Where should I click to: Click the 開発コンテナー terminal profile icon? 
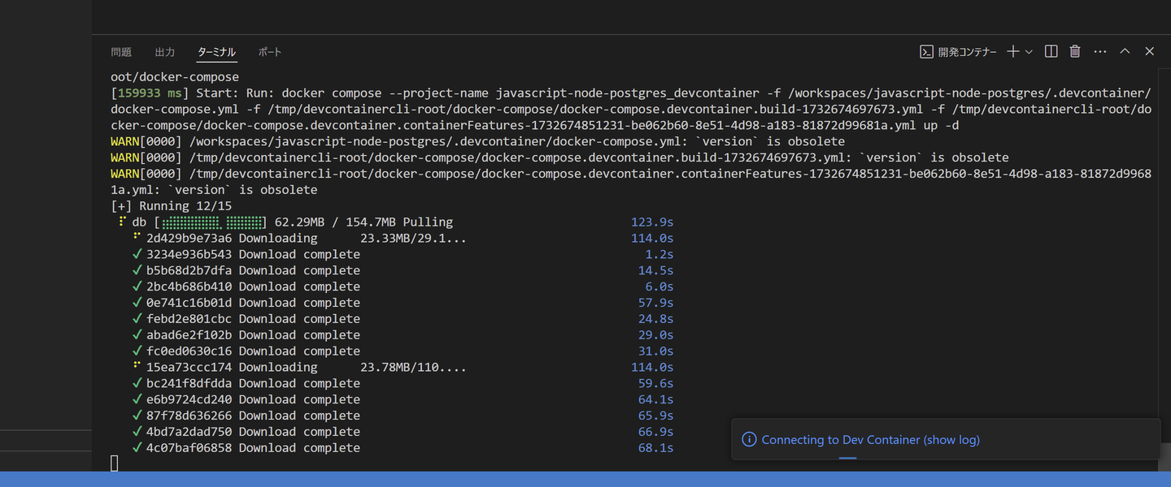click(926, 52)
